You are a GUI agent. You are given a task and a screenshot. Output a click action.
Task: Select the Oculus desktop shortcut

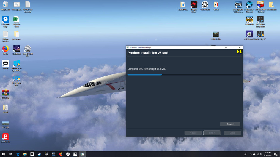click(5, 65)
